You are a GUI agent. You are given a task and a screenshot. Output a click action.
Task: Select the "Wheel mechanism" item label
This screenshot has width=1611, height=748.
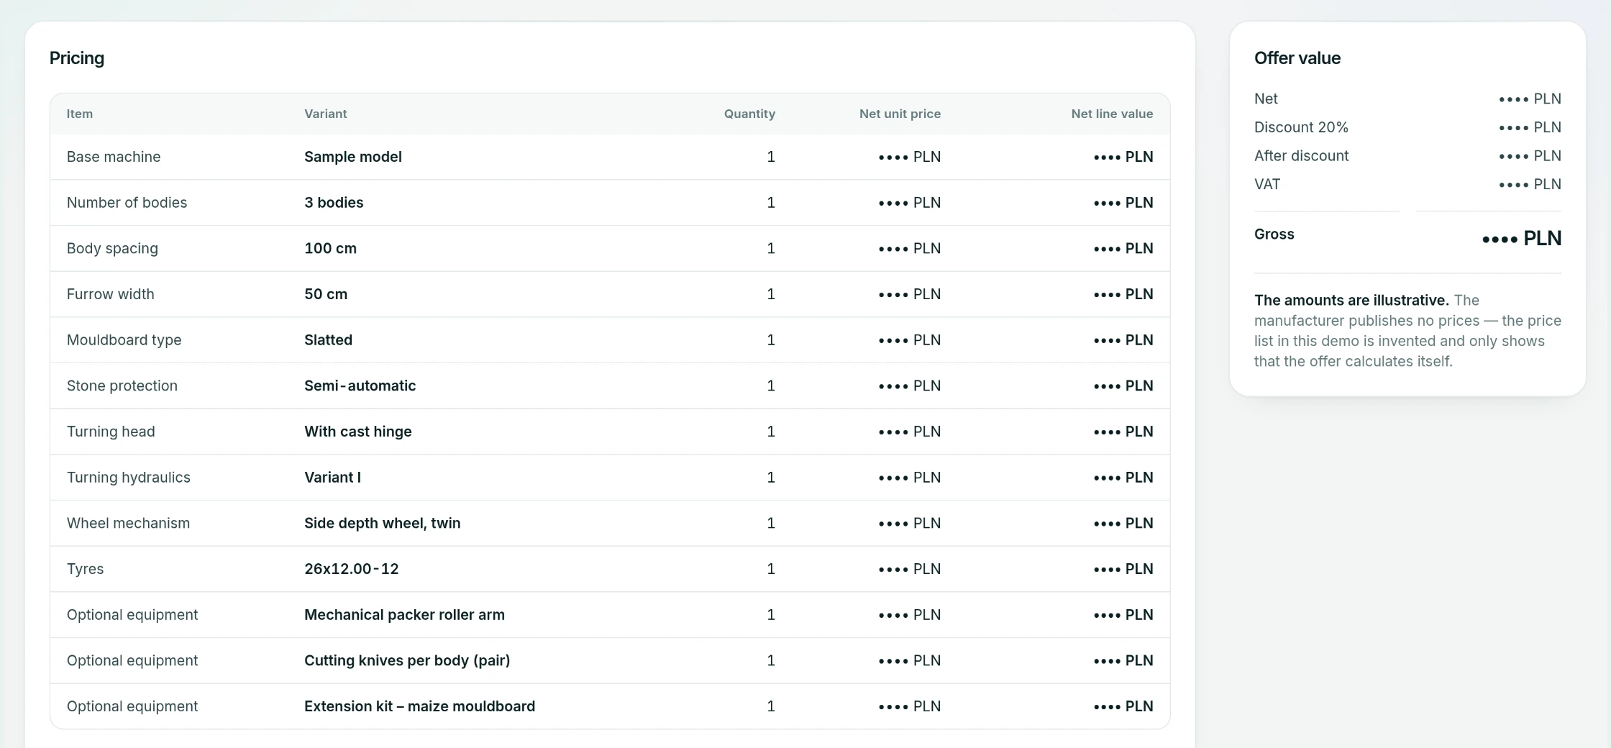(x=128, y=523)
